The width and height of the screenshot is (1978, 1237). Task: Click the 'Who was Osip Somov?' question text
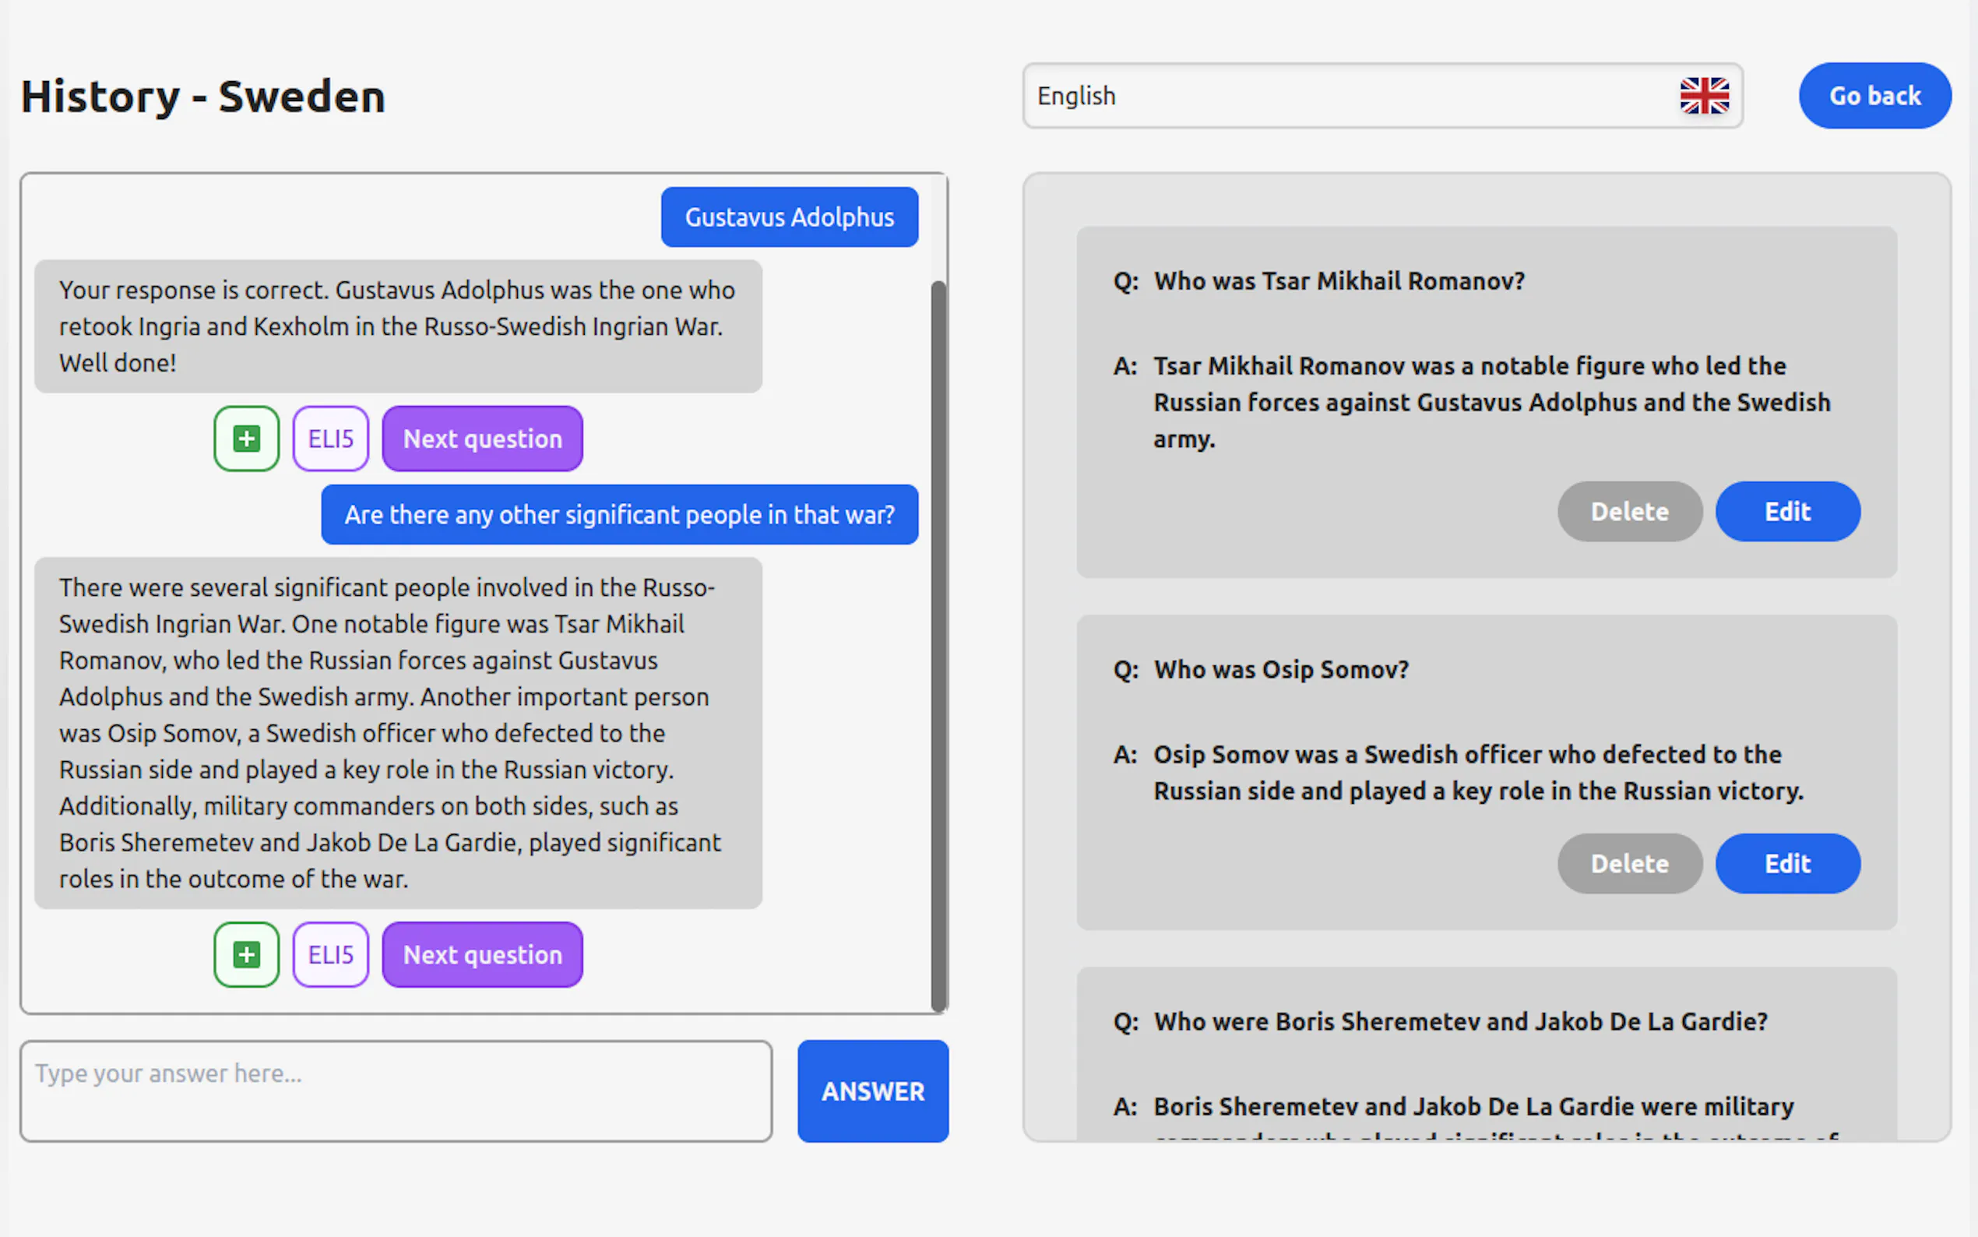[1280, 669]
